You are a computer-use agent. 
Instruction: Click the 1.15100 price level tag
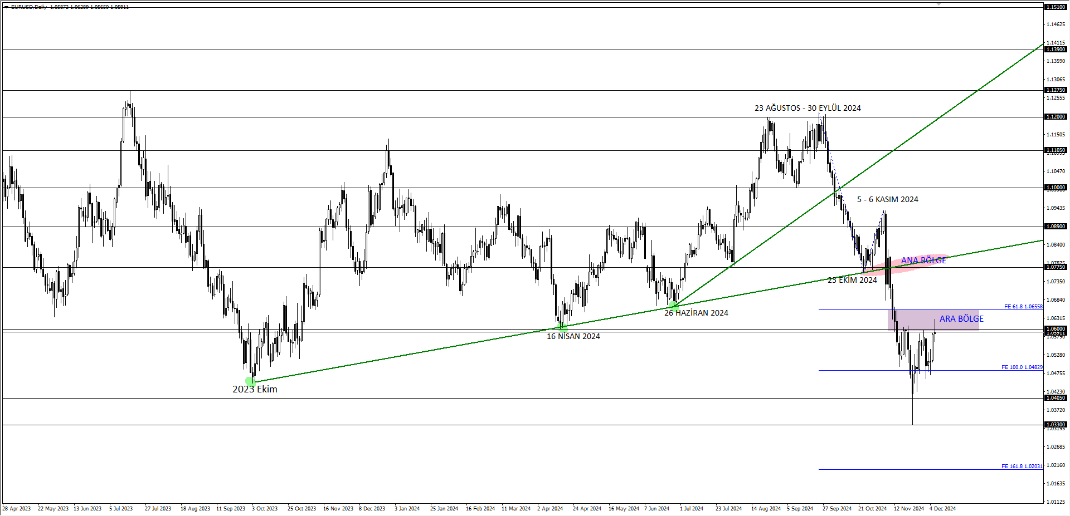coord(1056,7)
